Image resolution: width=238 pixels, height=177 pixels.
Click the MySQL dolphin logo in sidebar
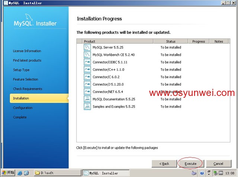click(29, 17)
